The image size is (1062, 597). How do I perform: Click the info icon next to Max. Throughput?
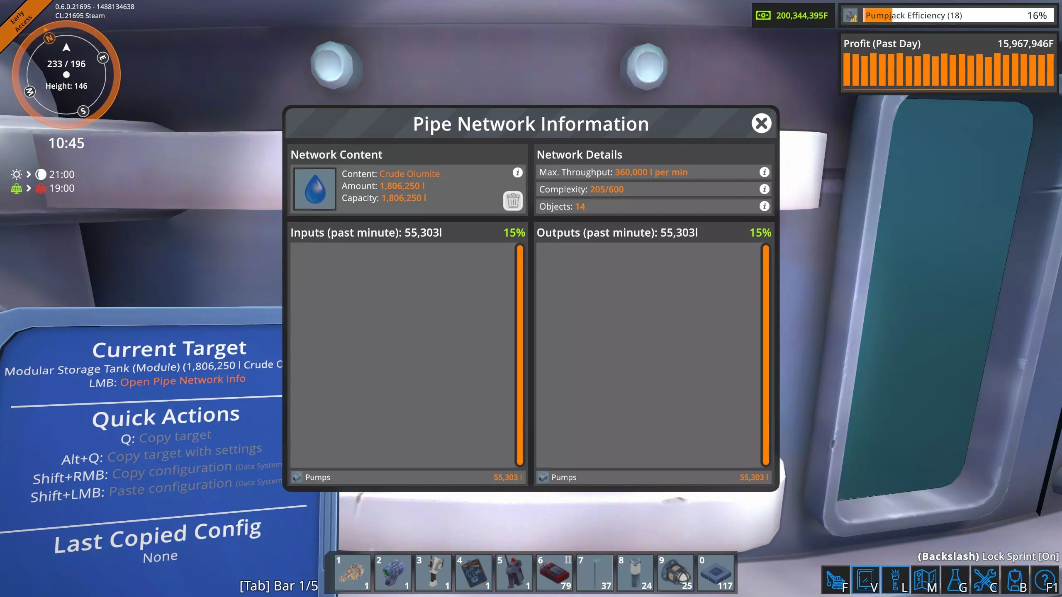764,172
